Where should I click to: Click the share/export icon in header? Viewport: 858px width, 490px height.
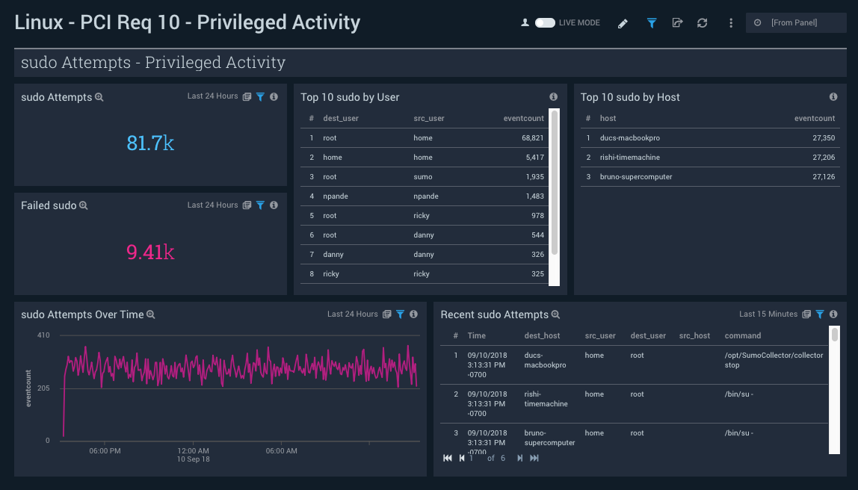(x=677, y=22)
